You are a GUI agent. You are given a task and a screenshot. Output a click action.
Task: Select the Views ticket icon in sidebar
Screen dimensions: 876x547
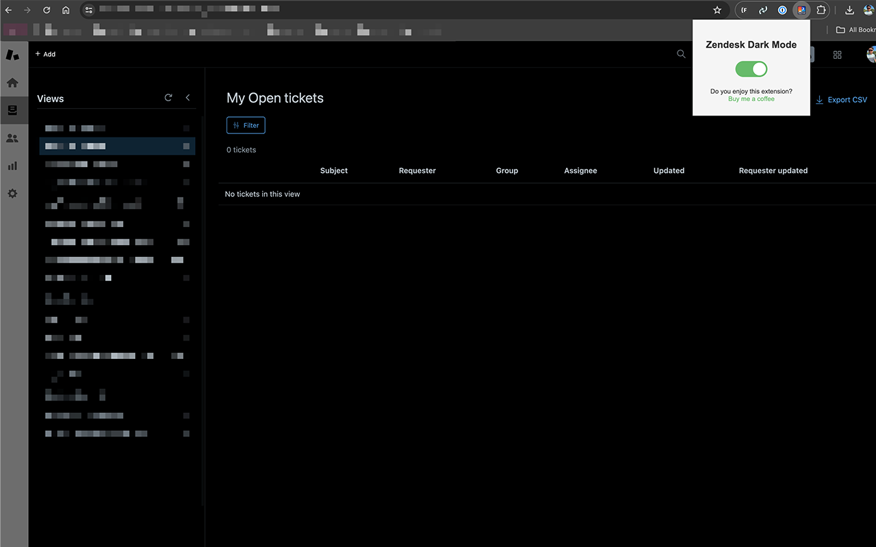tap(12, 110)
